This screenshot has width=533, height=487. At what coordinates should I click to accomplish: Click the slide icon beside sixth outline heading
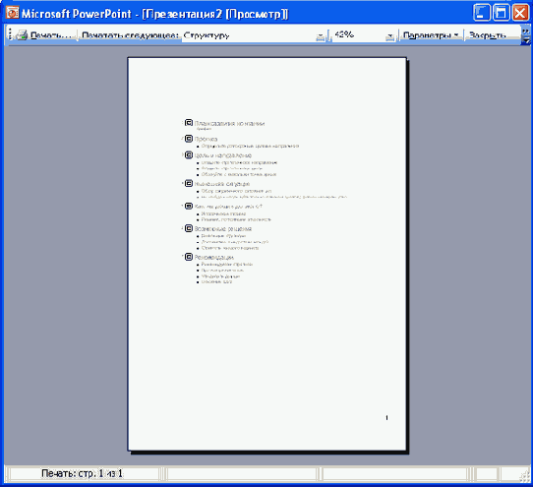pyautogui.click(x=189, y=228)
